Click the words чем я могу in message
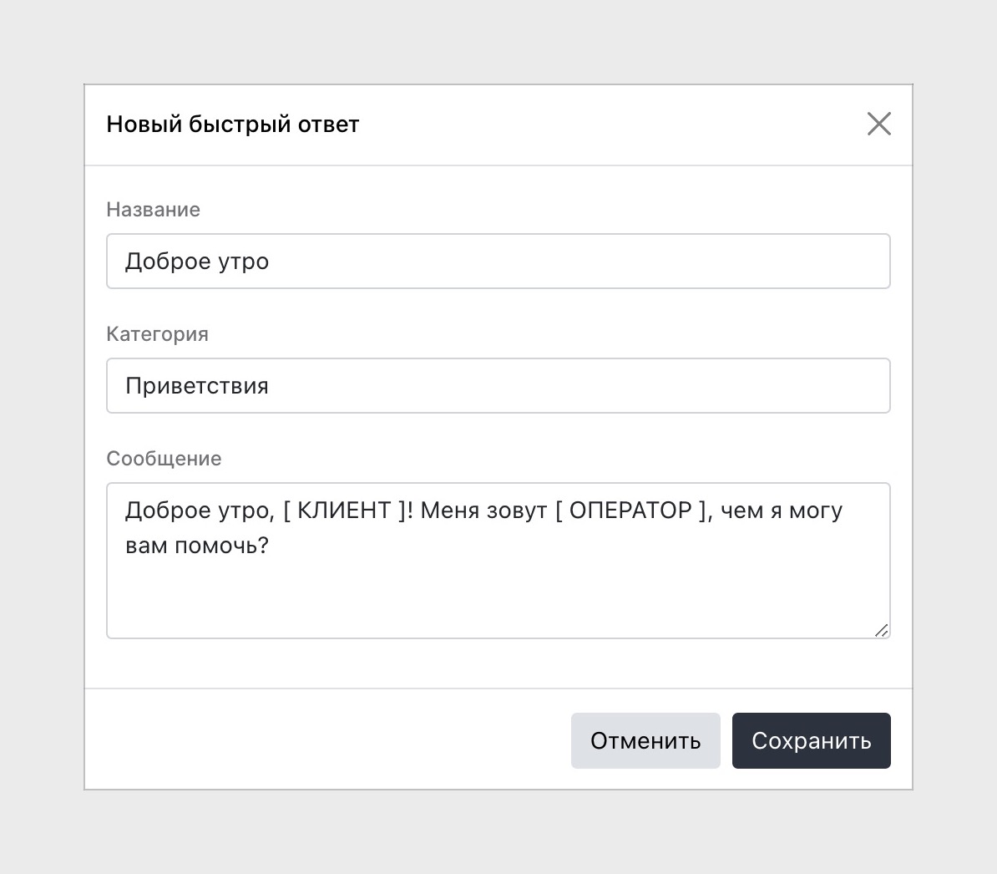 (782, 511)
